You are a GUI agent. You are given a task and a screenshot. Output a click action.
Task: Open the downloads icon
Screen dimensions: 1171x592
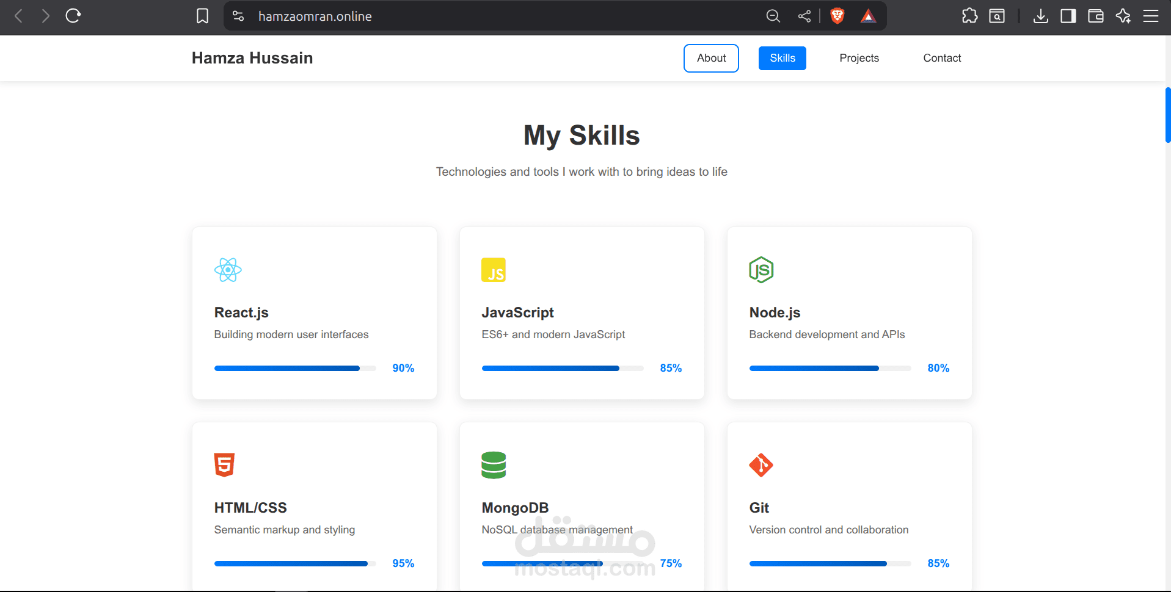tap(1041, 16)
